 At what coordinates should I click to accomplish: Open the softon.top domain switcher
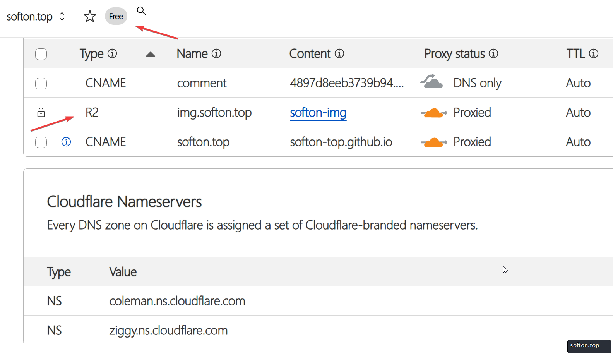pyautogui.click(x=36, y=17)
